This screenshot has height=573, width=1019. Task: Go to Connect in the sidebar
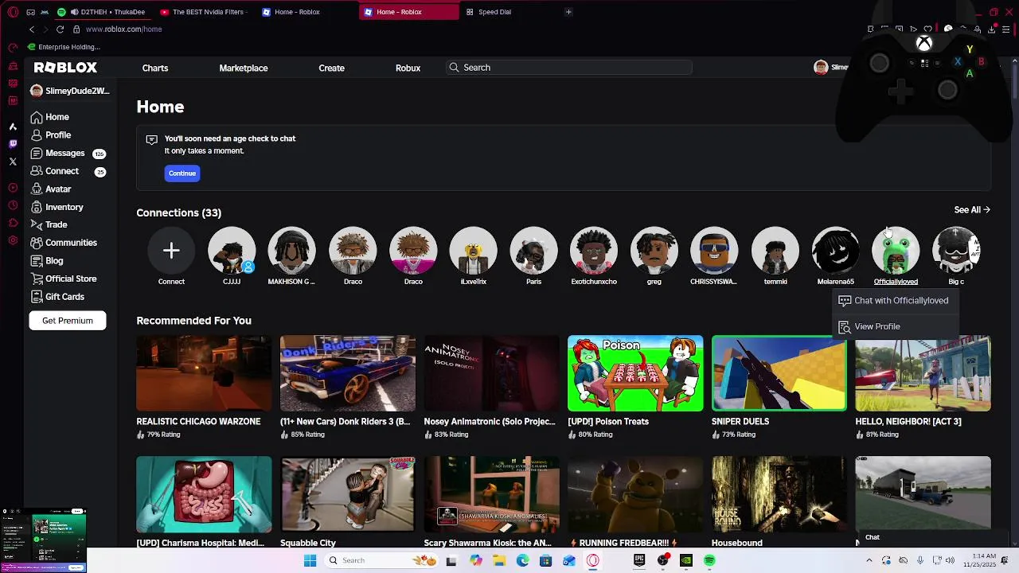[54, 171]
